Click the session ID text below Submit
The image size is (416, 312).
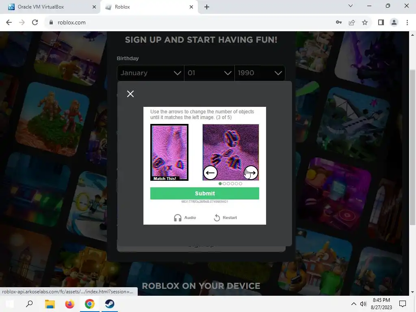[205, 201]
